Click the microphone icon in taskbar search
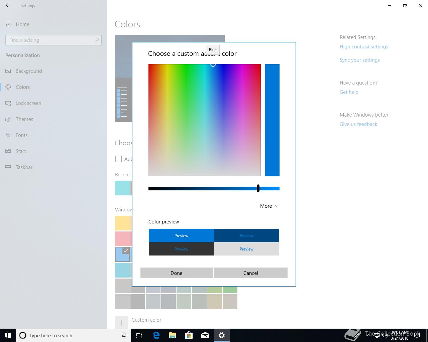This screenshot has width=428, height=342. point(124,335)
